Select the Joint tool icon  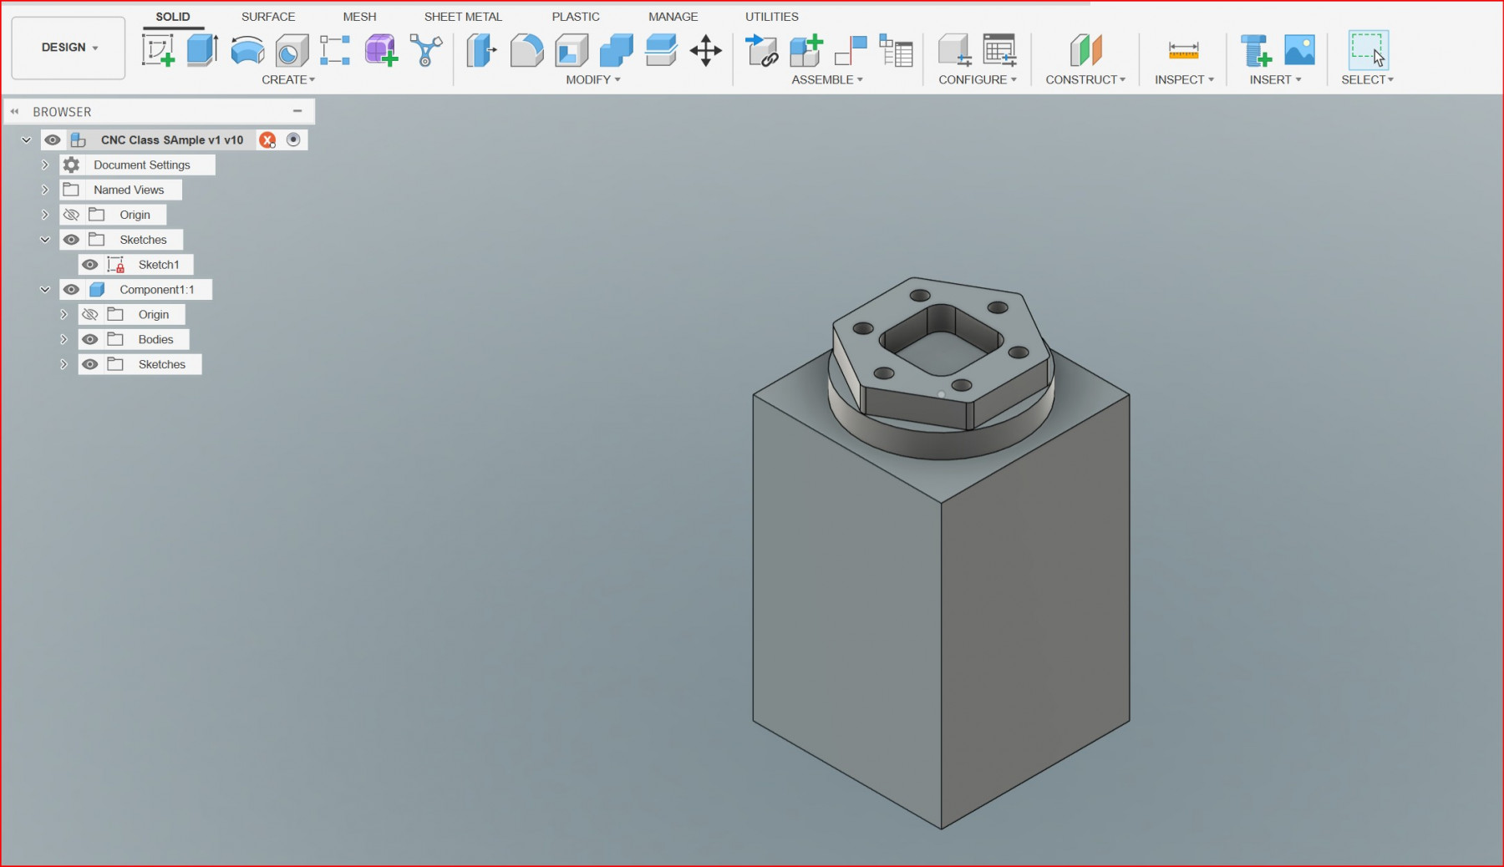coord(851,50)
